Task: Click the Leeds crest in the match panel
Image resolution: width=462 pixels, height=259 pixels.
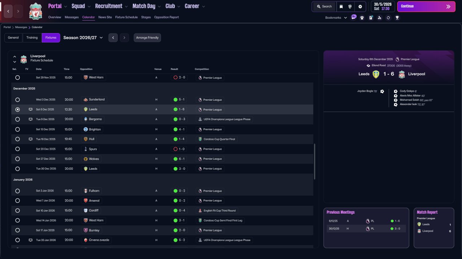Action: 376,74
